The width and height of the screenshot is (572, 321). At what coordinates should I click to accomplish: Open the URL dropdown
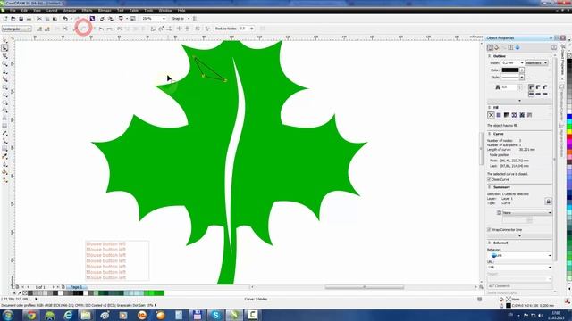click(550, 267)
